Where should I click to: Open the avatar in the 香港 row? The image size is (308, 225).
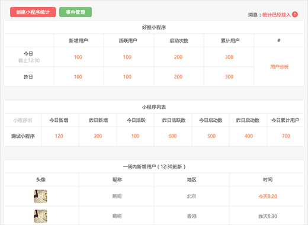[40, 216]
